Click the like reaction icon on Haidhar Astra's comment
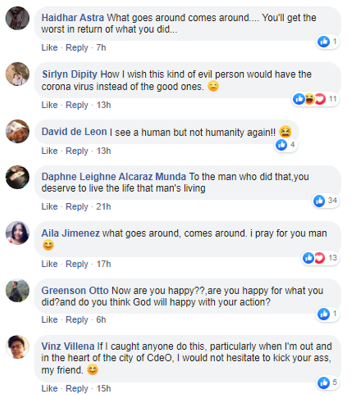Viewport: 362px width, 395px height. click(x=323, y=42)
